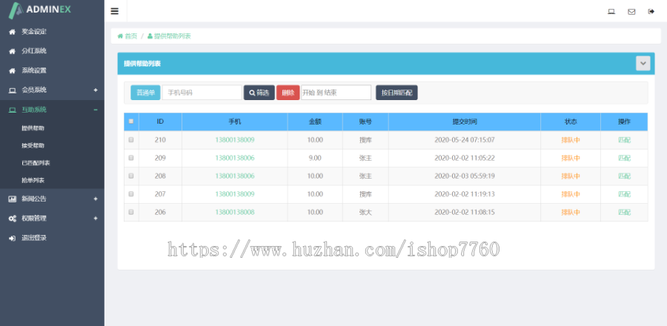667x326 pixels.
Task: Click the sign-in icon beside 退出登录
Action: 13,238
